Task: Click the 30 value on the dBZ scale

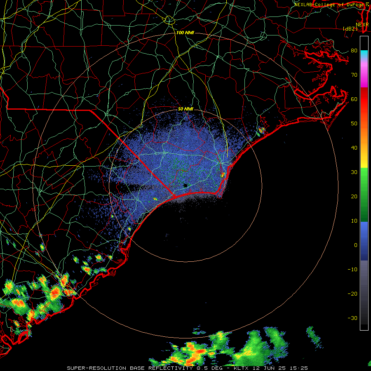Action: click(354, 172)
